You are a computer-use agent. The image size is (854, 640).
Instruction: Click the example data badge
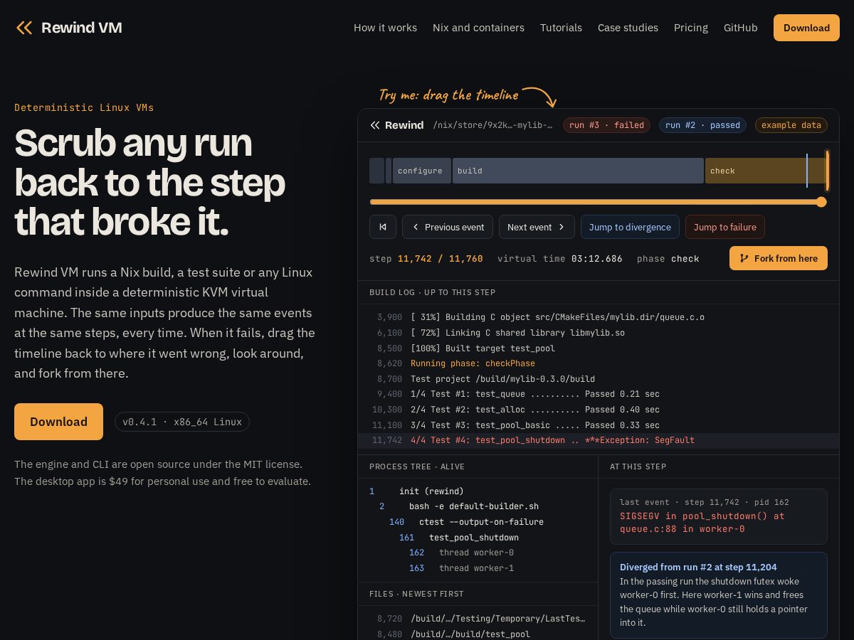coord(791,125)
